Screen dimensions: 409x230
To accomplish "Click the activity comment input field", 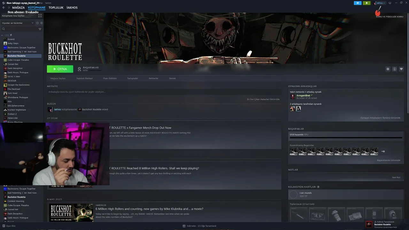I will 164,92.
